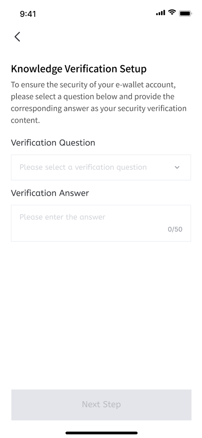Select 'Please select a verification question' placeholder
The height and width of the screenshot is (438, 202).
83,167
